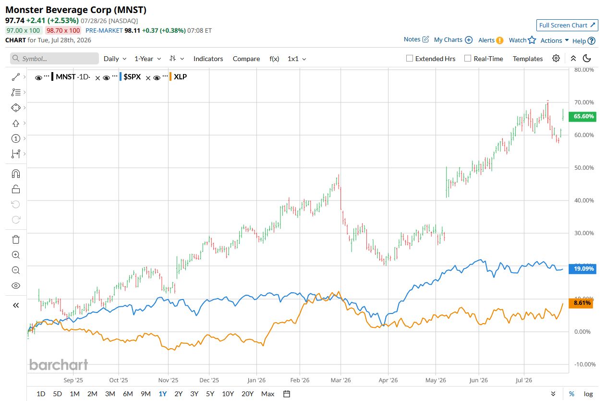
Task: Choose the up arrow marker tool
Action: coord(15,123)
